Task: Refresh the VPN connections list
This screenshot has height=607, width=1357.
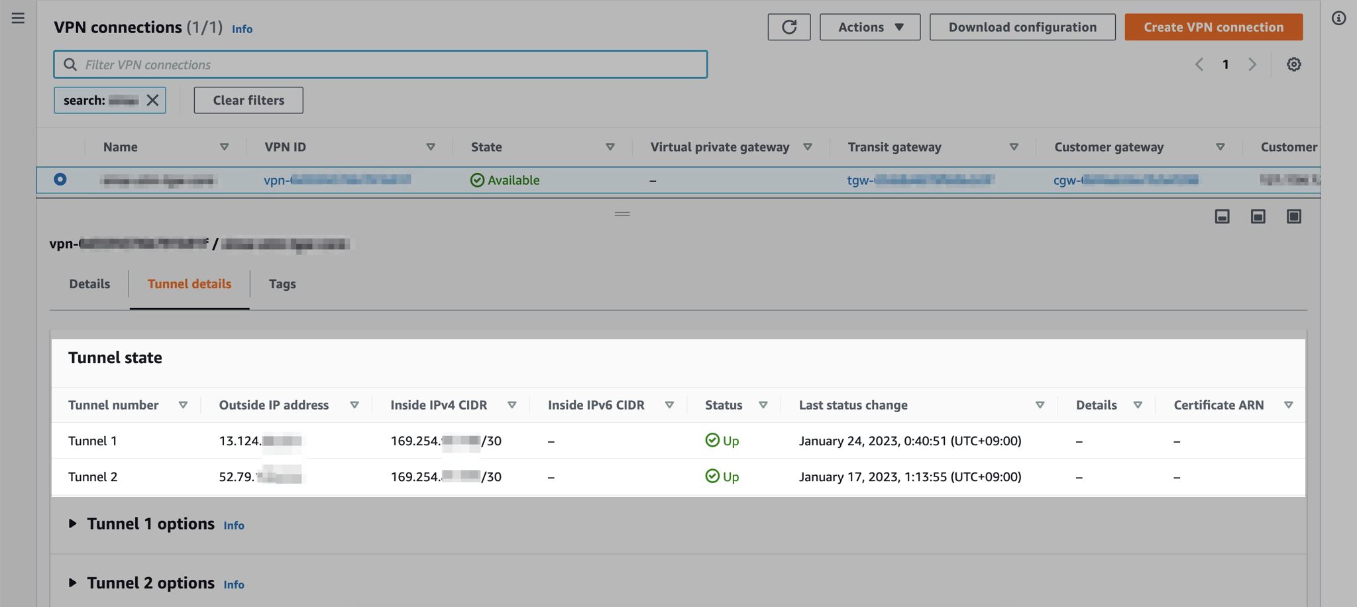Action: pyautogui.click(x=788, y=27)
